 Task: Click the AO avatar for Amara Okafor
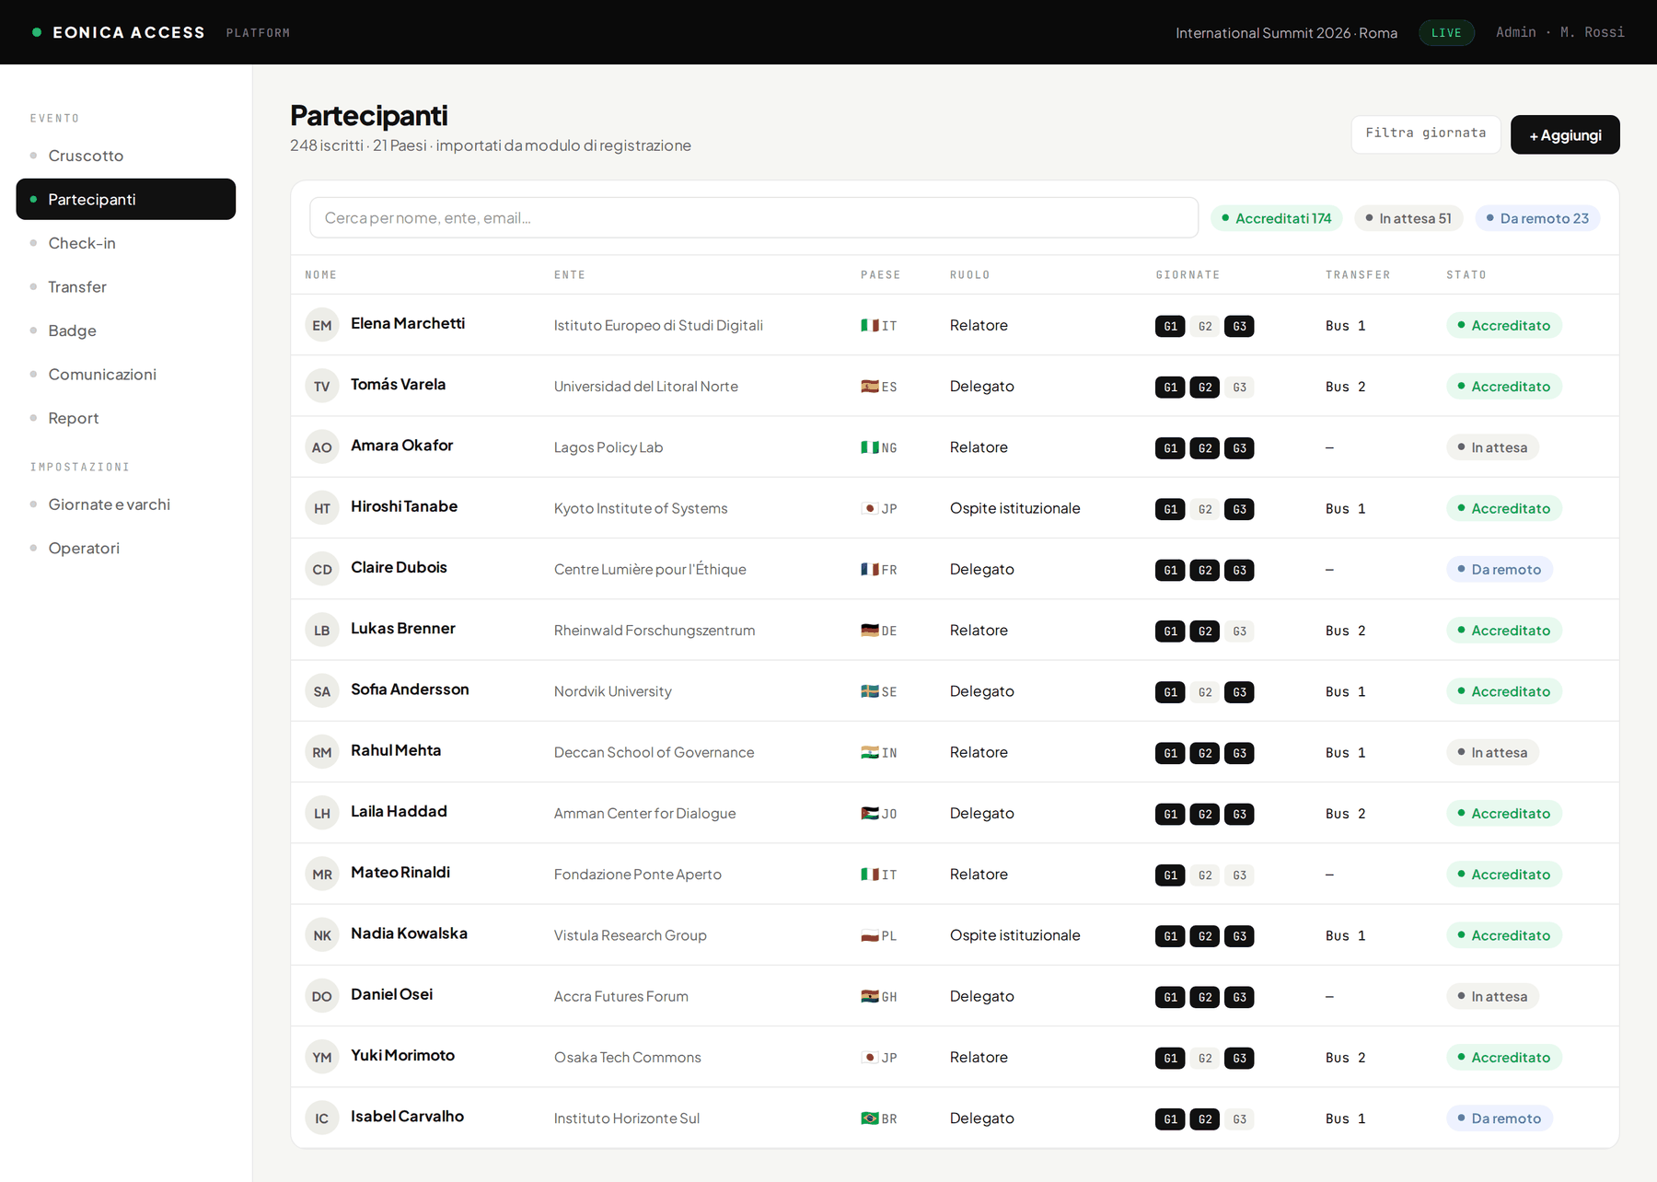[x=321, y=447]
